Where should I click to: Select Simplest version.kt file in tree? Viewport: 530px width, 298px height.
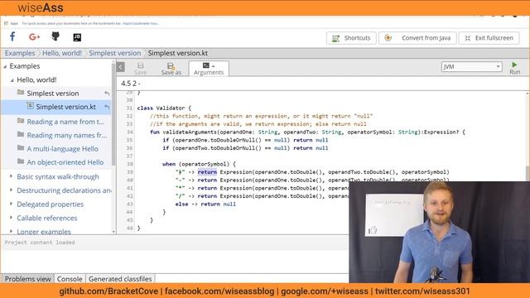(66, 107)
